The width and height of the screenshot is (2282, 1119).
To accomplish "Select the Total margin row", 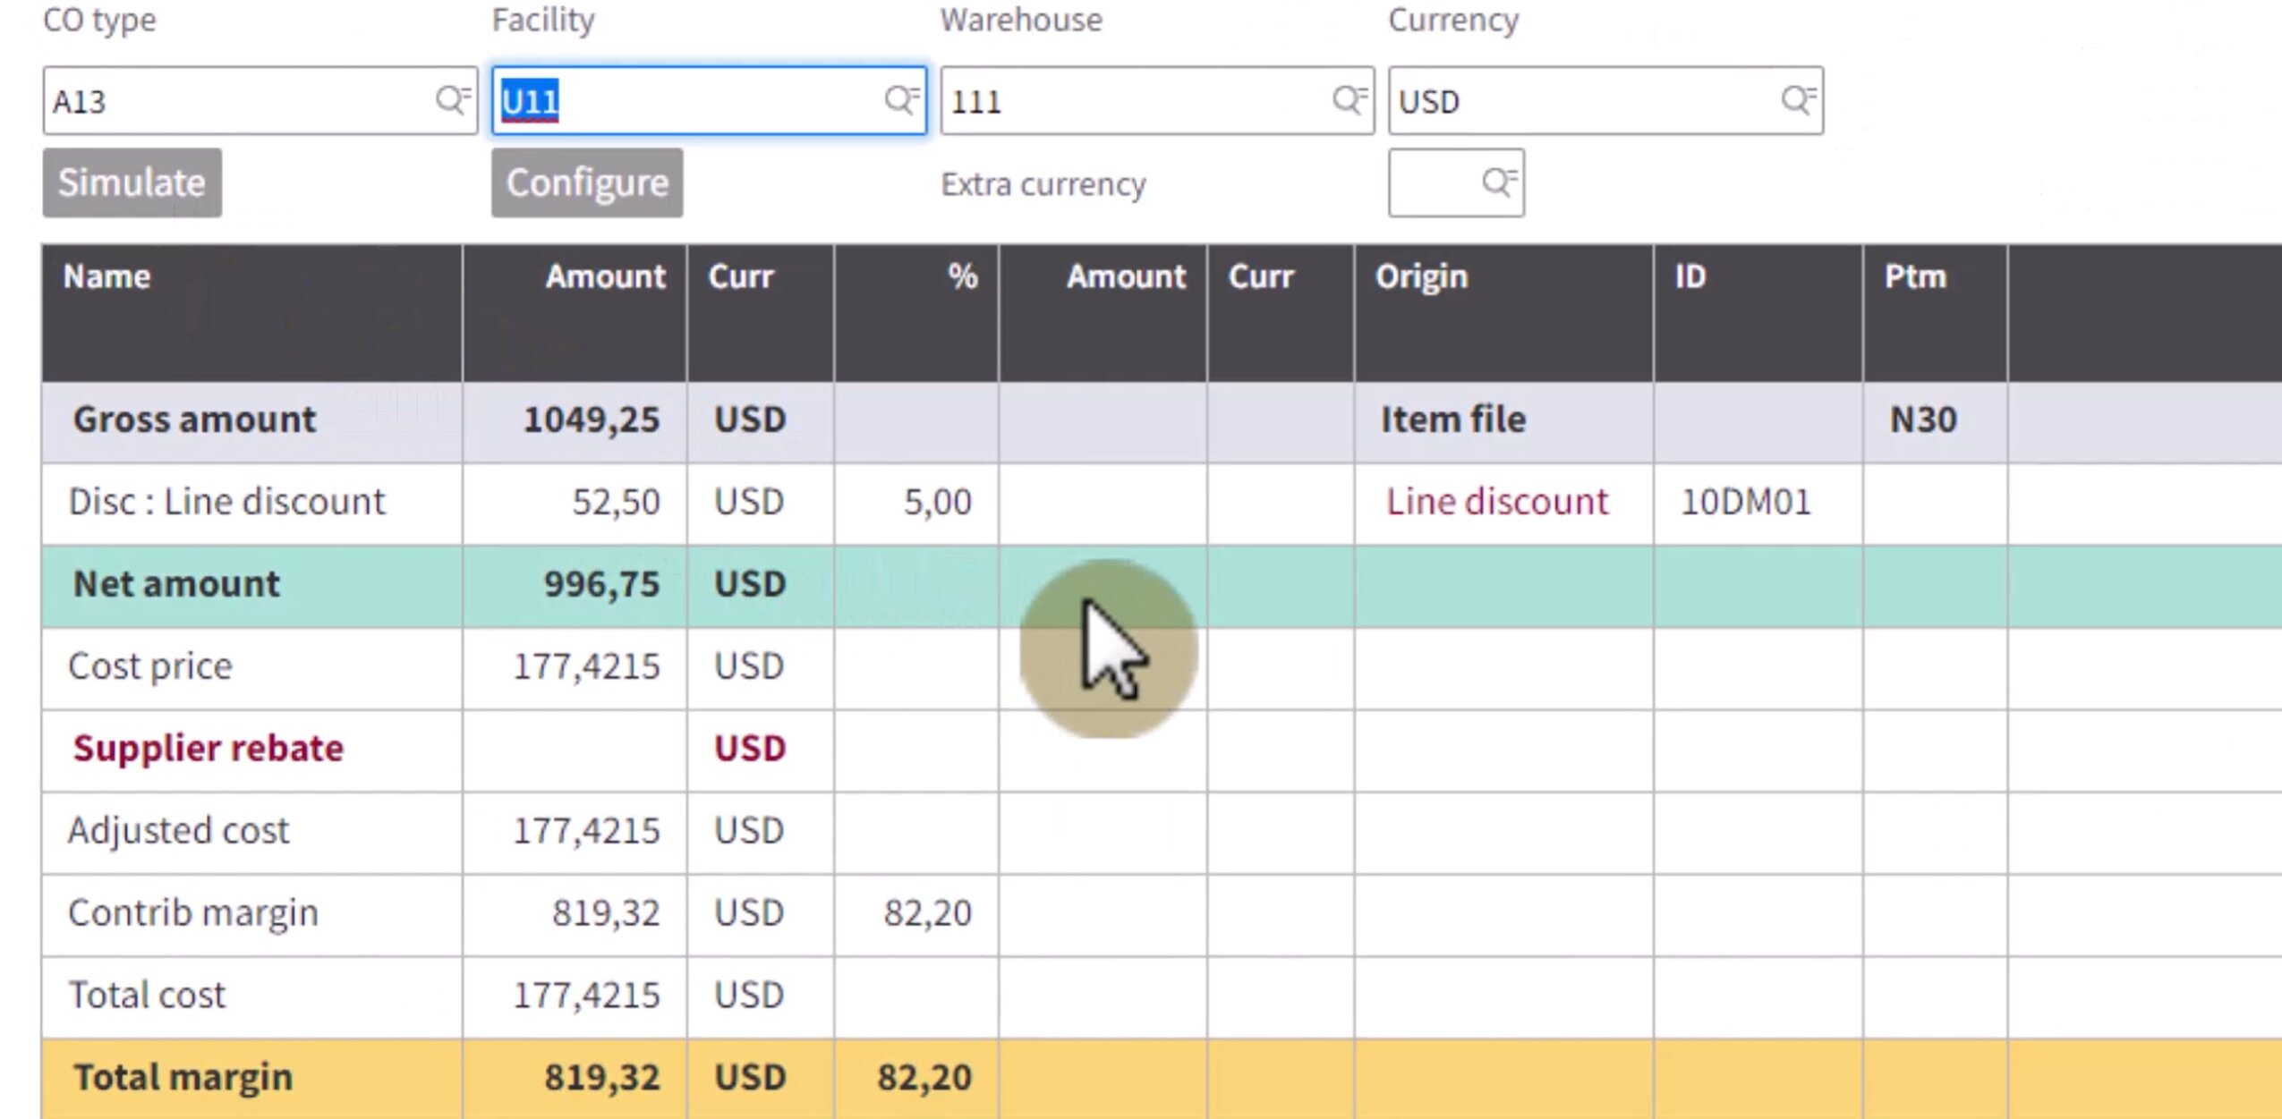I will click(183, 1078).
